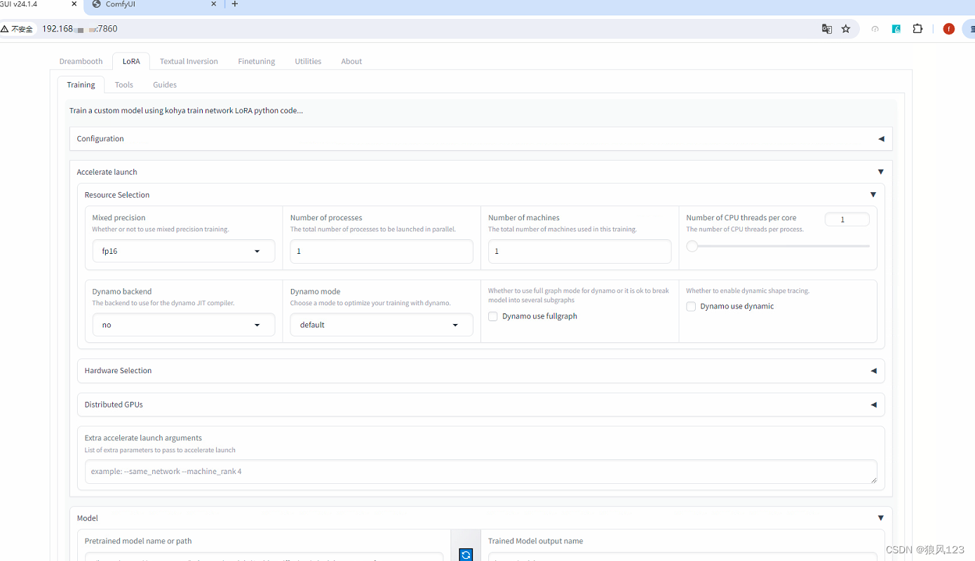Select the Training sub-tab
This screenshot has height=561, width=975.
(x=81, y=85)
